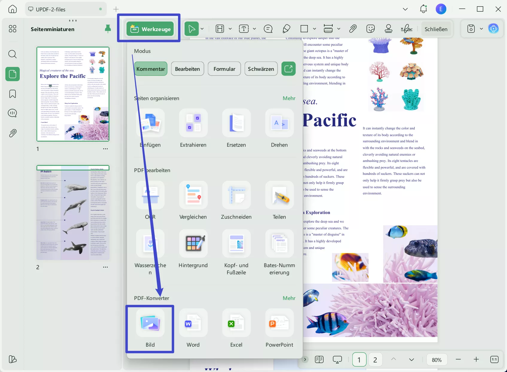Select the measurement ruler tool
Image resolution: width=507 pixels, height=372 pixels.
(x=328, y=29)
